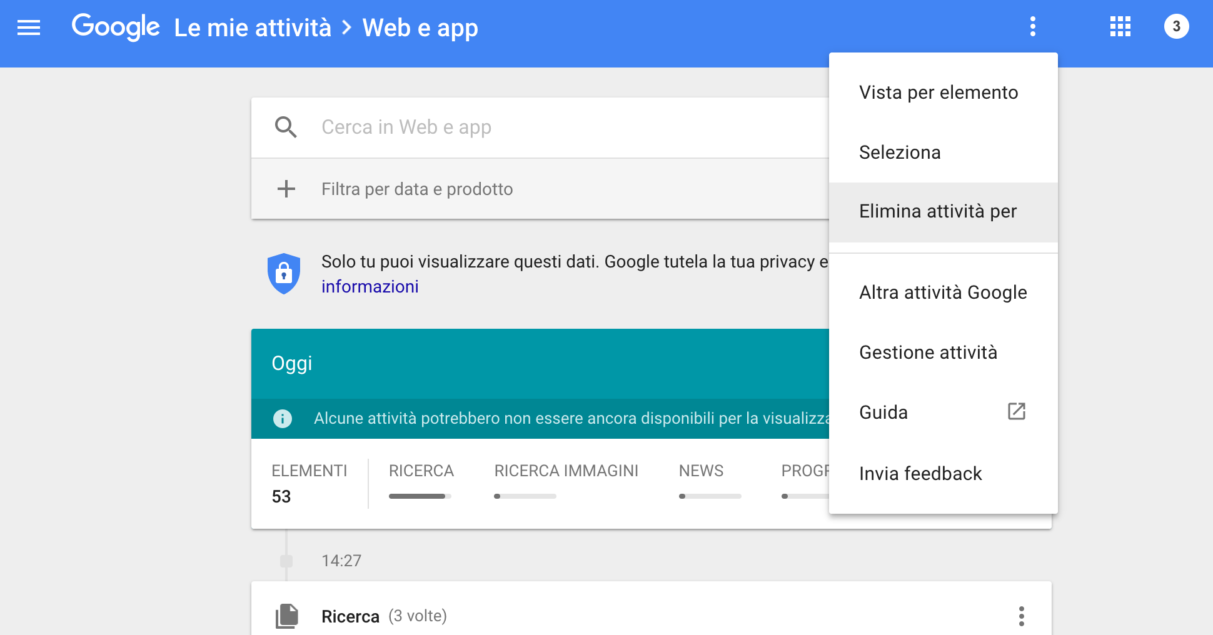Open the Guida menu entry

point(943,412)
